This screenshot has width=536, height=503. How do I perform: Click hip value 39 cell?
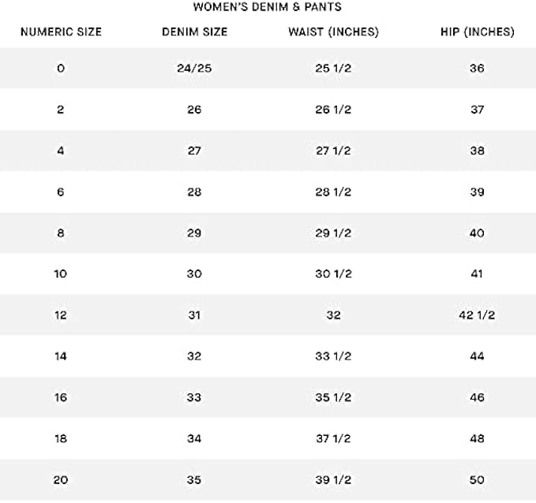click(x=477, y=192)
